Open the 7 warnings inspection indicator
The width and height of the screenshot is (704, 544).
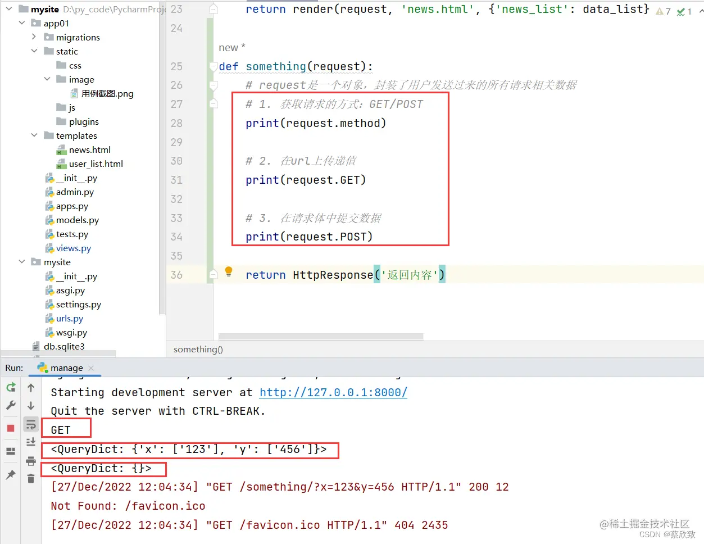tap(663, 11)
